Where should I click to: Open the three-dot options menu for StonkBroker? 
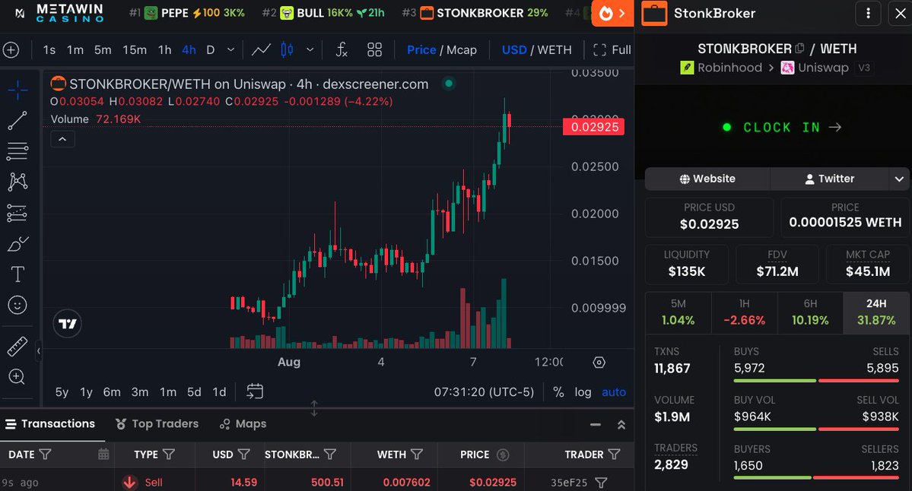(x=869, y=14)
